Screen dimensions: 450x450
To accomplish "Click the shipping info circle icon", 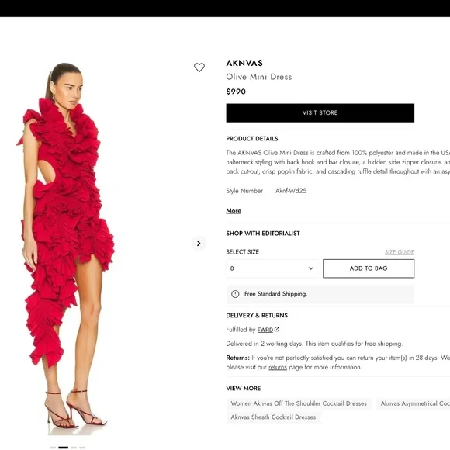I will (235, 294).
